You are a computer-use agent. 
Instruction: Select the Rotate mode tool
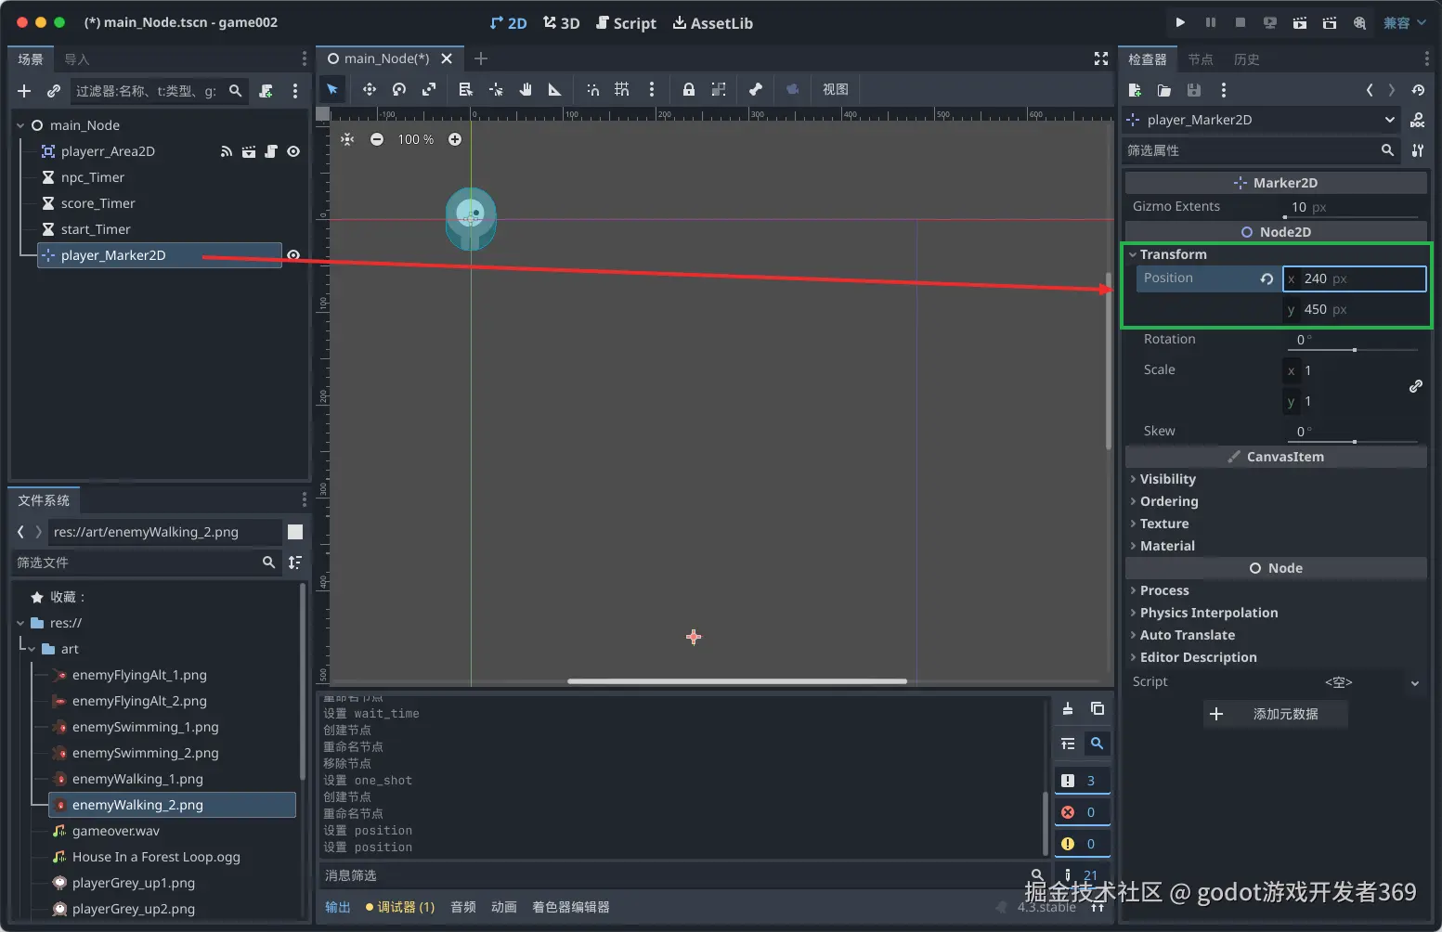pyautogui.click(x=399, y=89)
